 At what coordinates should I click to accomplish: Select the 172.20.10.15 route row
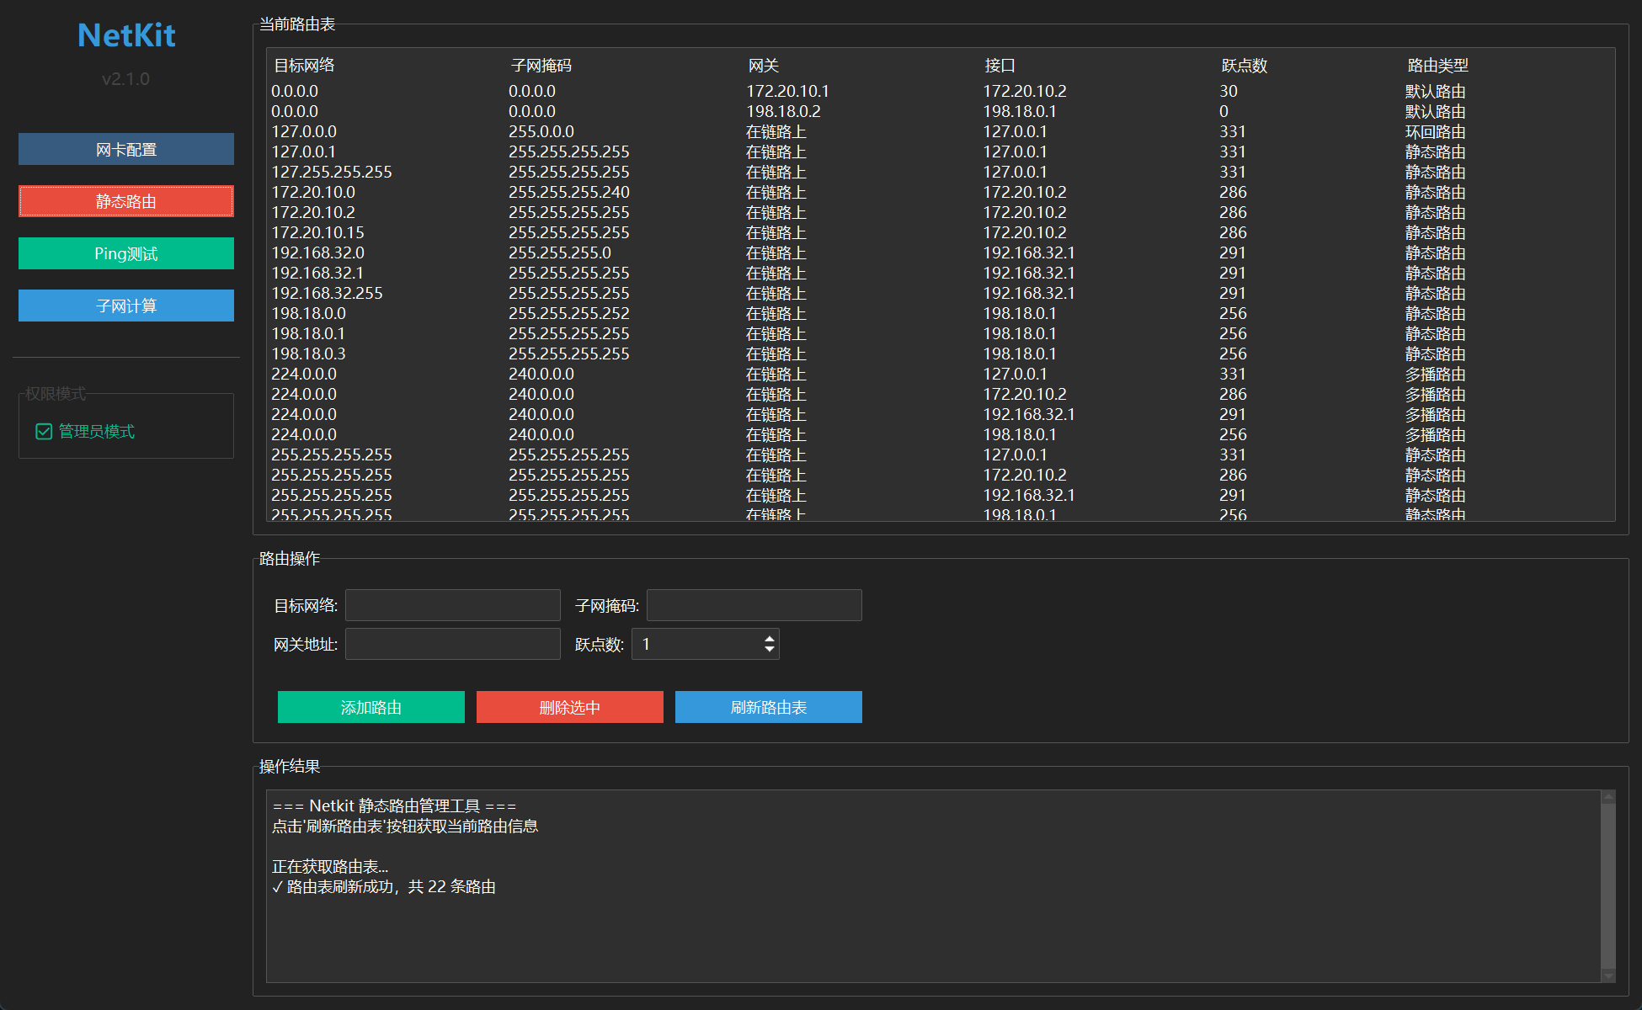coord(941,232)
